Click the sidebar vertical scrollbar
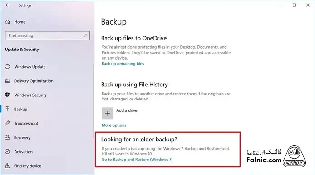This screenshot has height=175, width=315. 94,101
